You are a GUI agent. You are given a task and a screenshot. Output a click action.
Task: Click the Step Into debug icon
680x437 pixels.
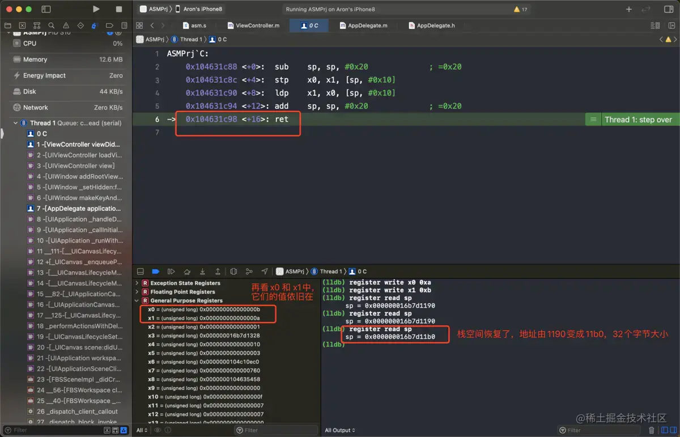pos(202,271)
